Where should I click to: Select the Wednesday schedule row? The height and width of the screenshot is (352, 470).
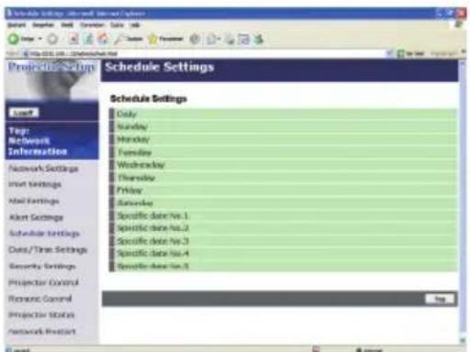tap(283, 165)
